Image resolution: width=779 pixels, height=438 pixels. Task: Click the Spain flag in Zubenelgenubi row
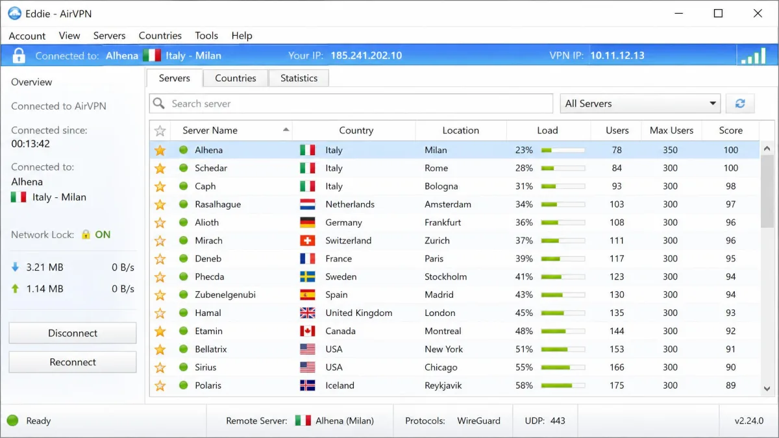[308, 295]
